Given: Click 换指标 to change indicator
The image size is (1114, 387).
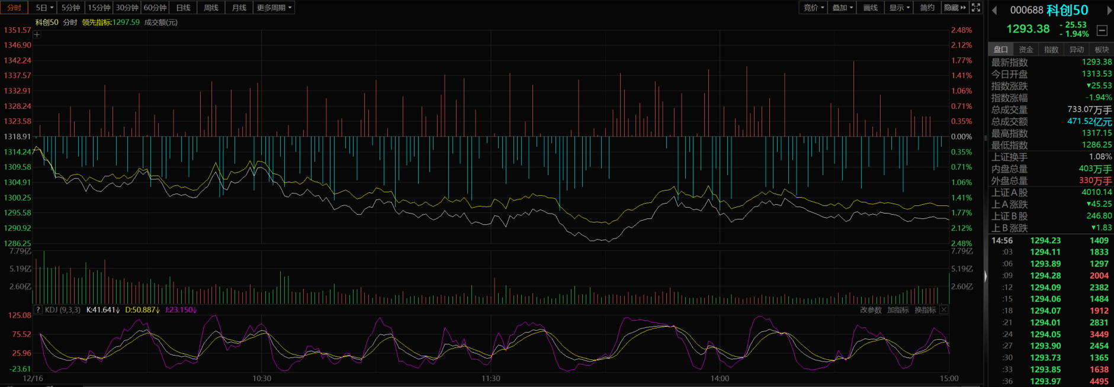Looking at the screenshot, I should [x=925, y=310].
